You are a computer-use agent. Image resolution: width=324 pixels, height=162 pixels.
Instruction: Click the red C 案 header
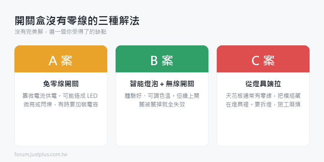coord(263,59)
